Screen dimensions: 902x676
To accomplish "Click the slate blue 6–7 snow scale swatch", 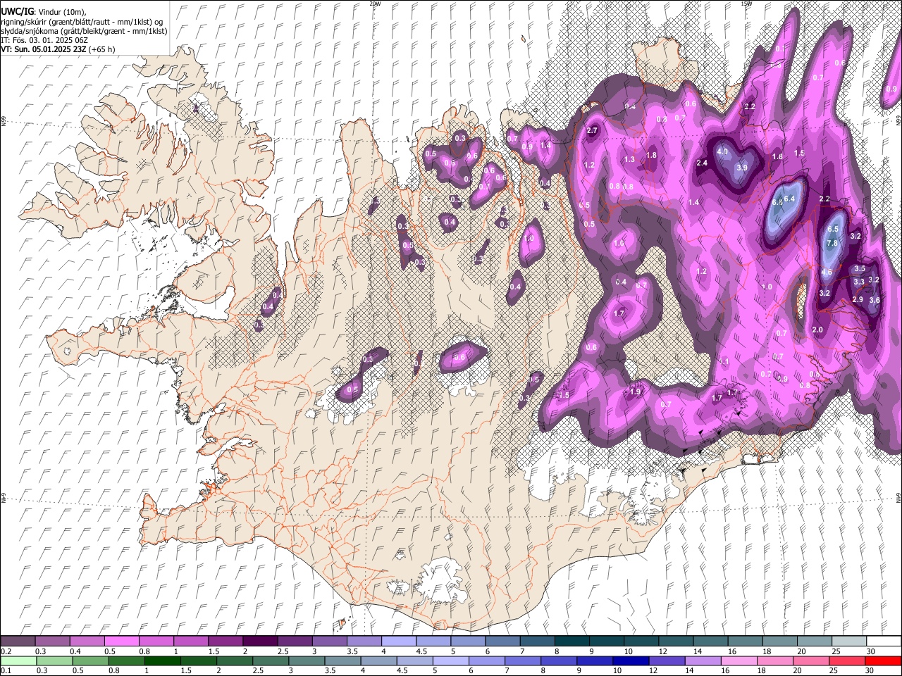I will click(502, 641).
